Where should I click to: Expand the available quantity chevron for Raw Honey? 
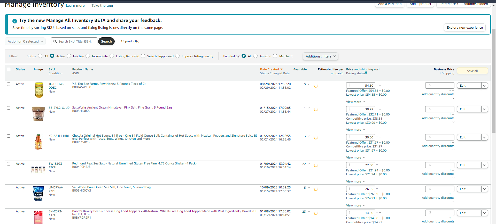click(309, 84)
